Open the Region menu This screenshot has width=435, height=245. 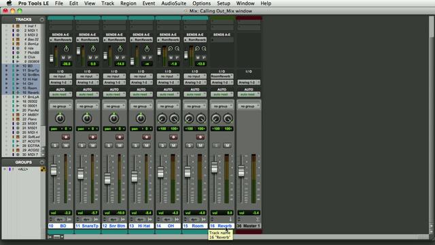[128, 3]
